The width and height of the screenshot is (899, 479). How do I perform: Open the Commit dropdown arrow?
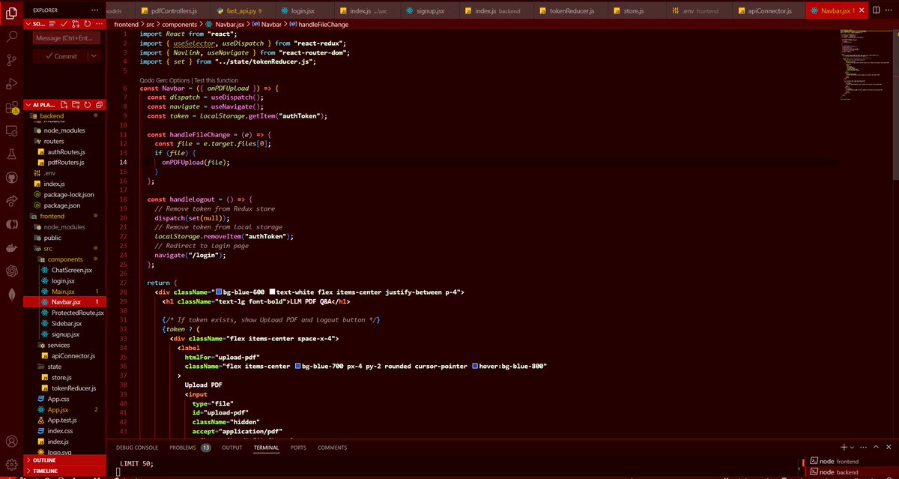click(93, 55)
